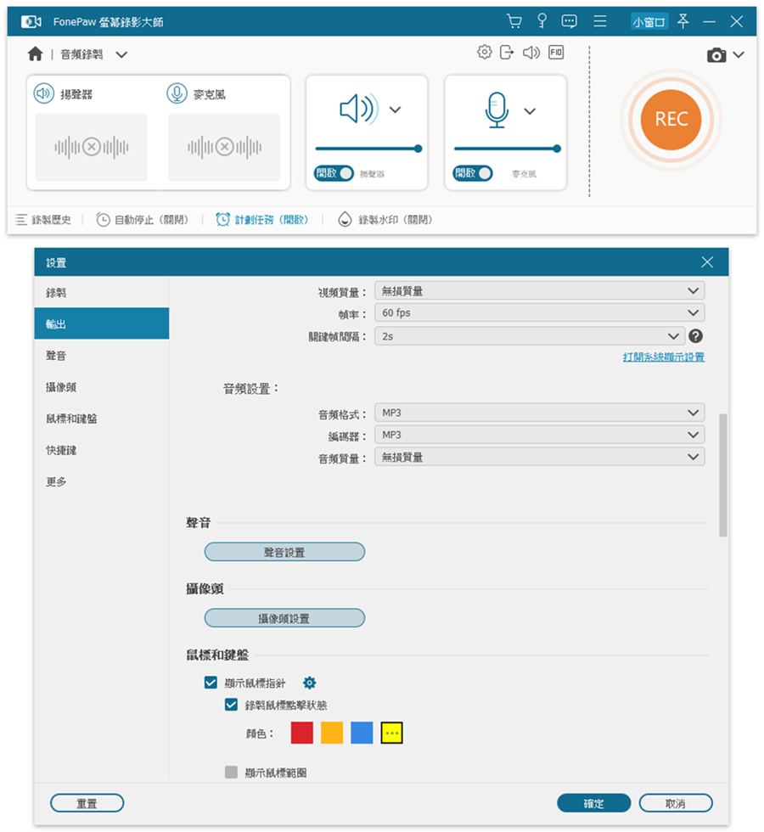Expand the speaker device chevron

(x=395, y=110)
